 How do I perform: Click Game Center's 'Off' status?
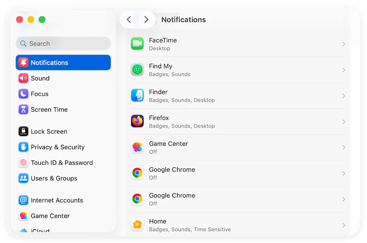coord(153,152)
